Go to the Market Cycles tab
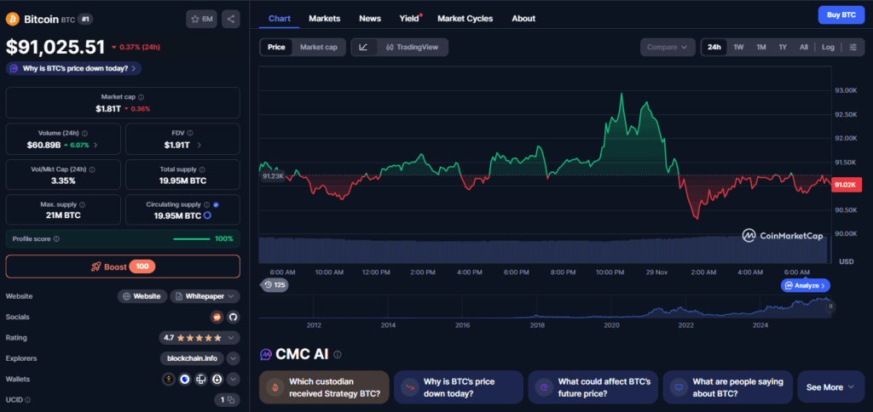 click(465, 18)
